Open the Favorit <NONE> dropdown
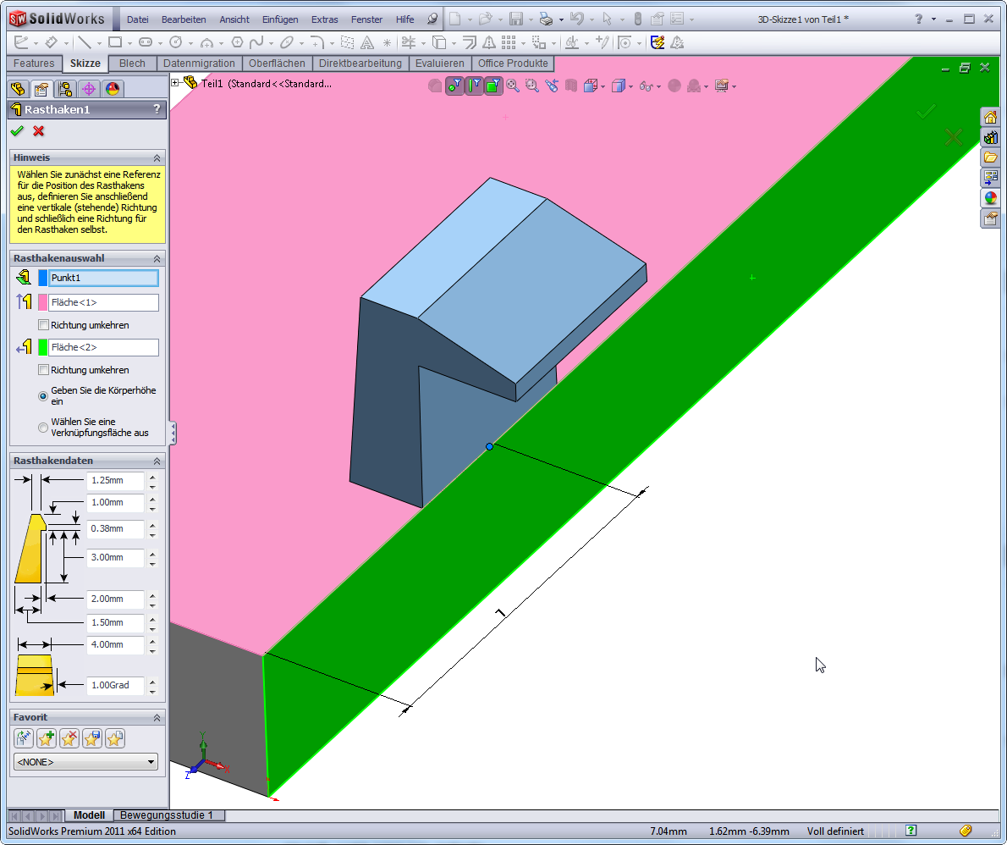The height and width of the screenshot is (845, 1007). tap(85, 762)
